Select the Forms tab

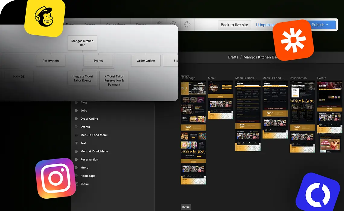pyautogui.click(x=141, y=25)
